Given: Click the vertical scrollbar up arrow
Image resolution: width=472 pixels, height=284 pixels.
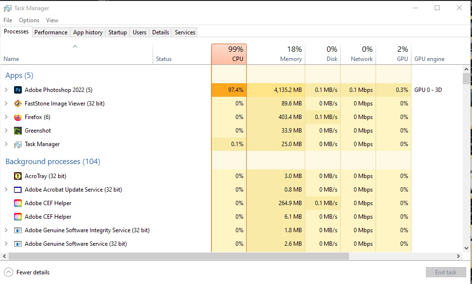Looking at the screenshot, I should point(466,69).
